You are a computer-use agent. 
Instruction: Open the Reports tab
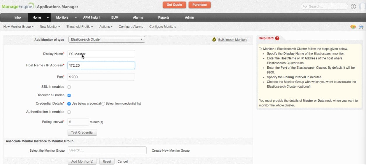coord(164,18)
